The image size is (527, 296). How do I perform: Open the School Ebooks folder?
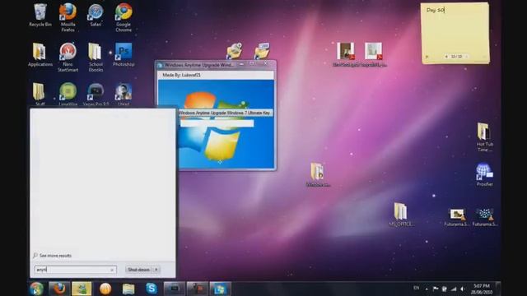coord(96,57)
